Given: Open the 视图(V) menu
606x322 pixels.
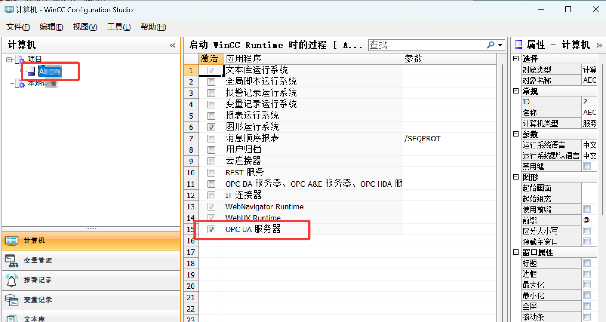Looking at the screenshot, I should click(x=85, y=27).
